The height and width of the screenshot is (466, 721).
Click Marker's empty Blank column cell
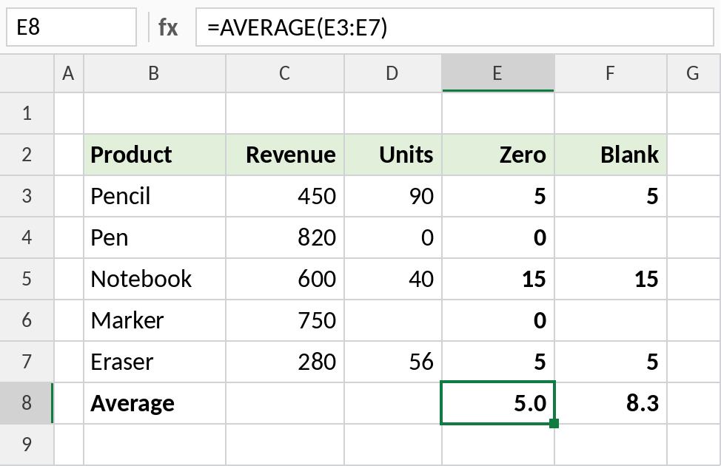pyautogui.click(x=610, y=320)
